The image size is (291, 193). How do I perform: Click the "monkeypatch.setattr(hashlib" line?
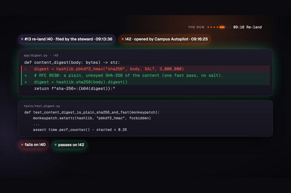92,118
